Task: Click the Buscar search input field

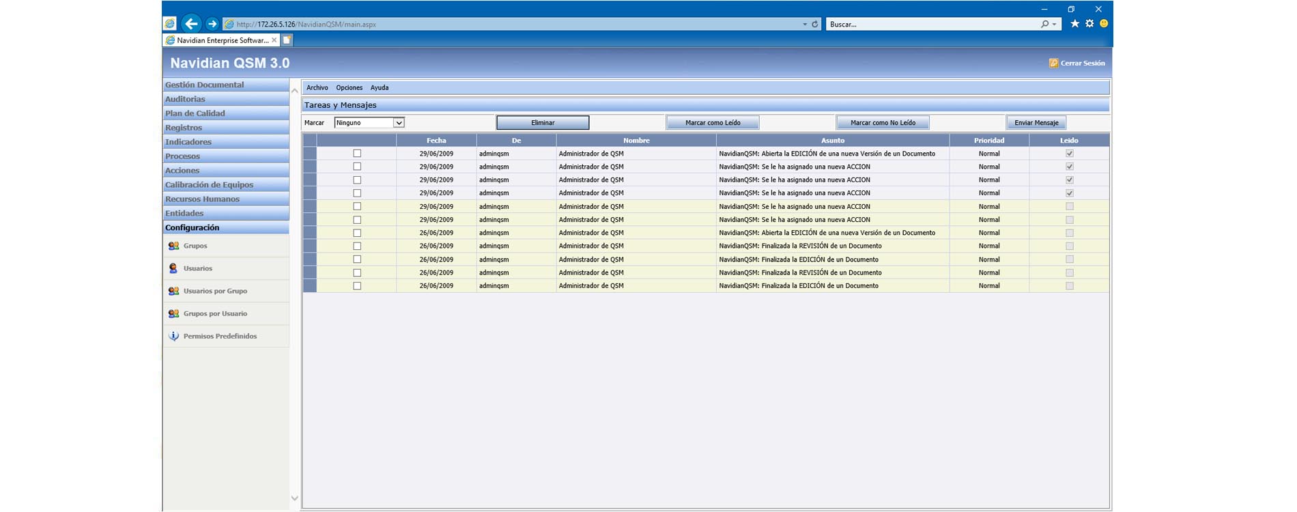Action: click(932, 24)
